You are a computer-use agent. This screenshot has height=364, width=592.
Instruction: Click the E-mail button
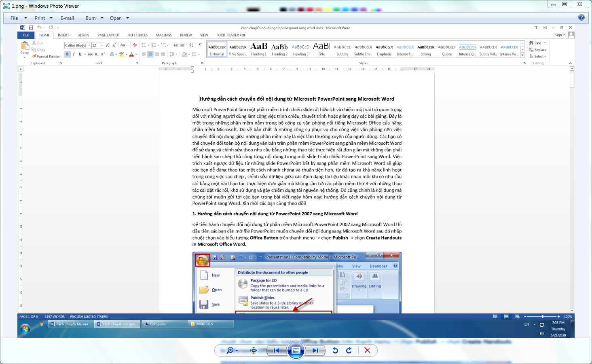pos(67,18)
